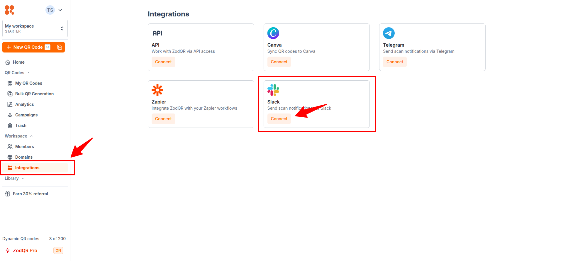Click 'Sync QR codes to Canva' description
The width and height of the screenshot is (563, 261).
pos(291,51)
